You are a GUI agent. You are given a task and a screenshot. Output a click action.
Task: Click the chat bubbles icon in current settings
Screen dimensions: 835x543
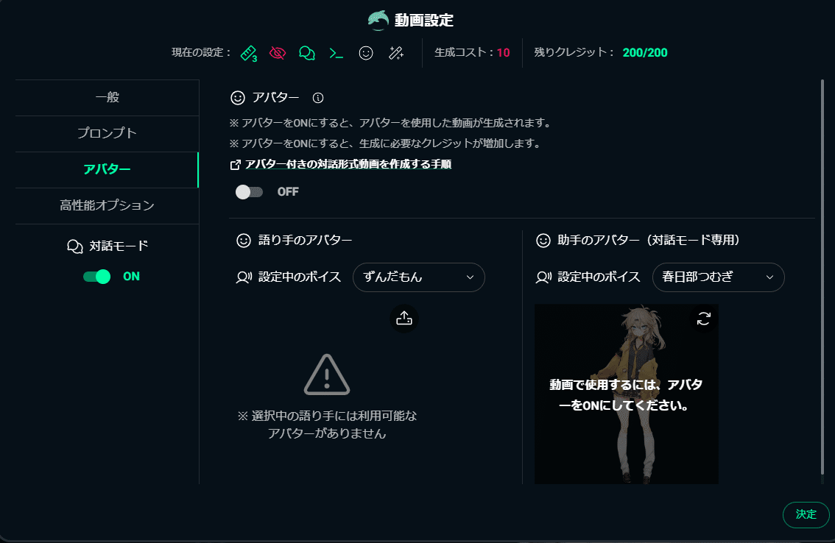coord(307,53)
